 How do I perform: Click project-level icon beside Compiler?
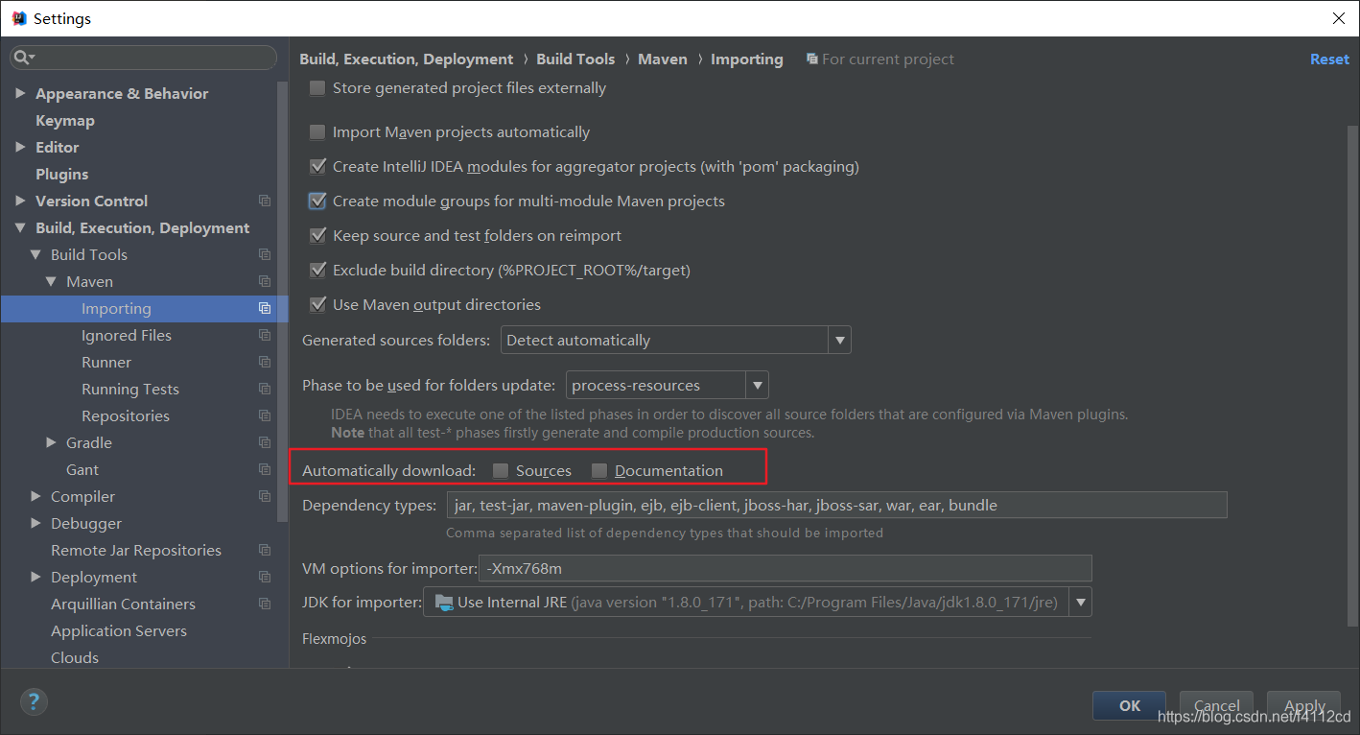coord(265,497)
